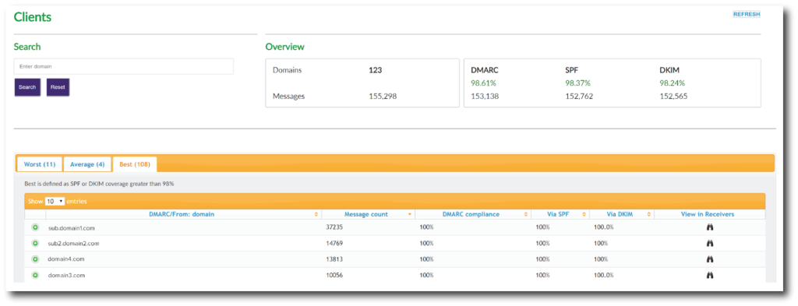Image resolution: width=798 pixels, height=306 pixels.
Task: Switch to the Average (4) tab
Action: (x=87, y=164)
